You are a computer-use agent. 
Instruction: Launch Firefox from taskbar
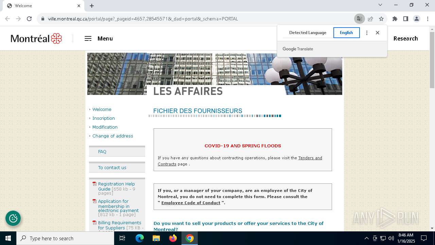pos(173,238)
